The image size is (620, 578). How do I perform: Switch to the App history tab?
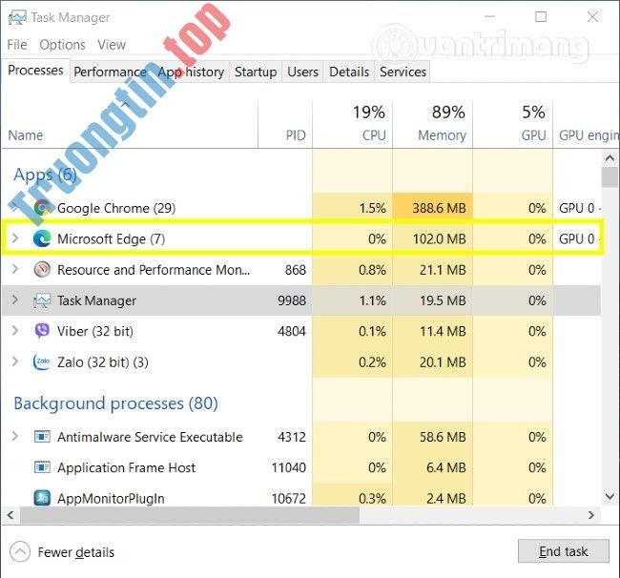[x=191, y=72]
